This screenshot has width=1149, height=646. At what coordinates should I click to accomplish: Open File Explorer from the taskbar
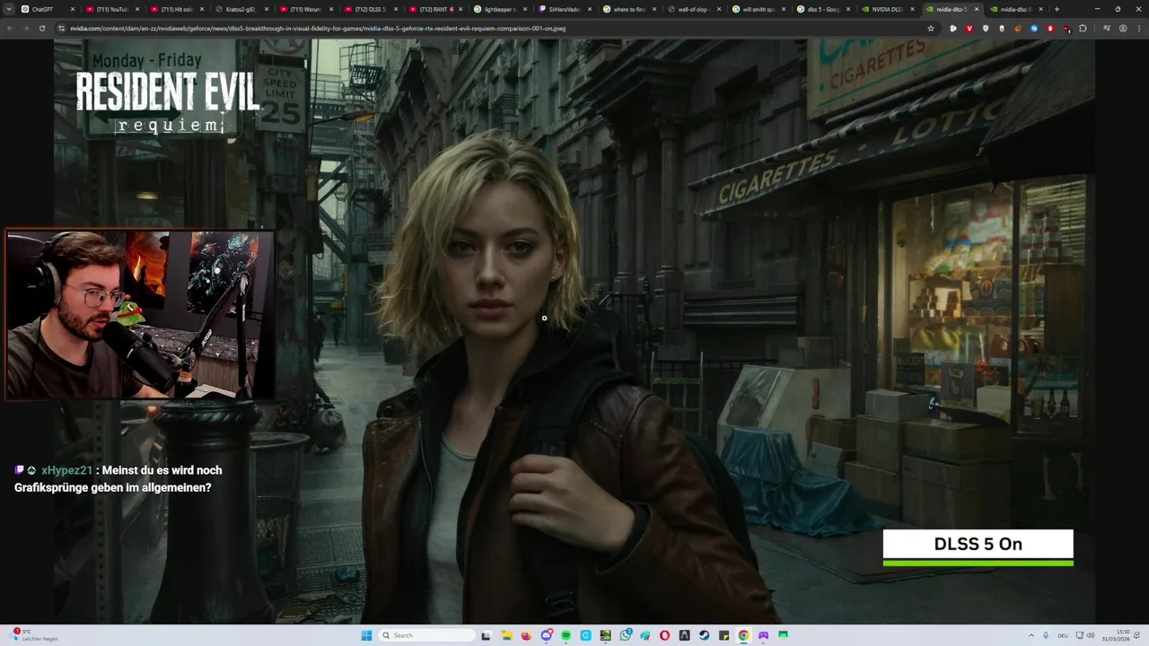point(507,635)
